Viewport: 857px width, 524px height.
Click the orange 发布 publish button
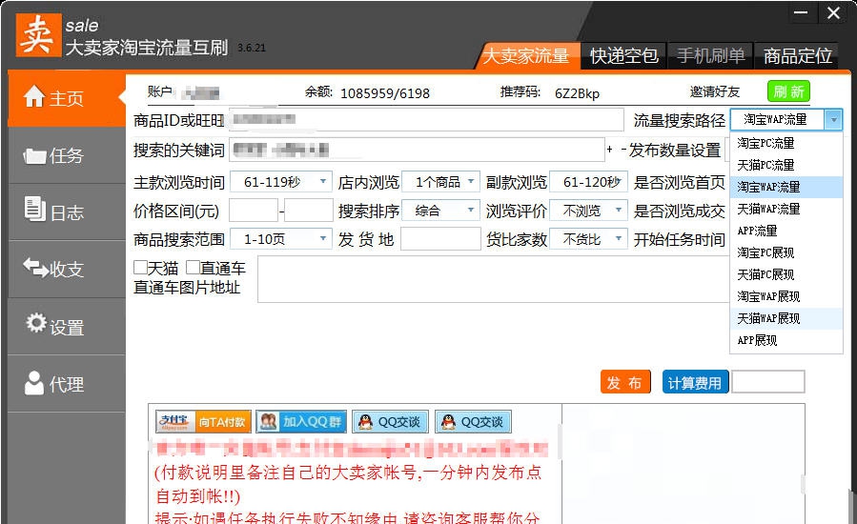click(625, 382)
